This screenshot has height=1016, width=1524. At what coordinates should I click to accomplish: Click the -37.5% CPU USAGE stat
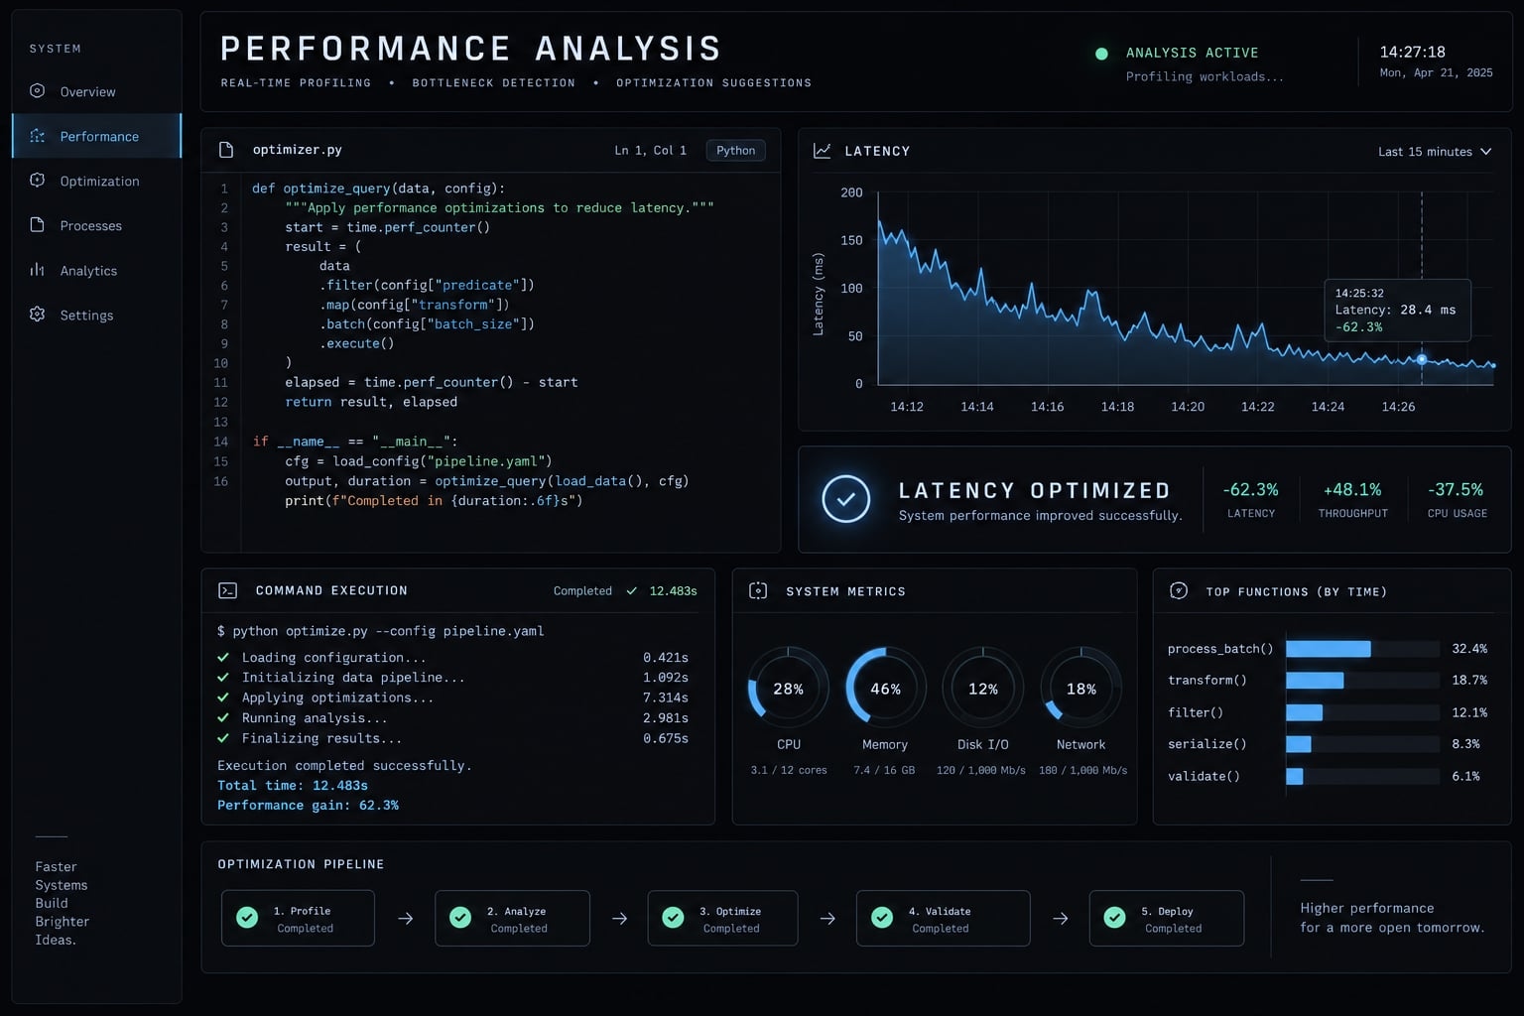click(1457, 499)
